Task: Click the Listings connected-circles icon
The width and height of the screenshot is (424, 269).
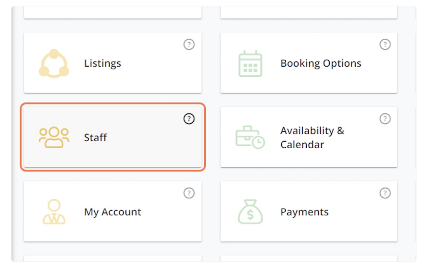Action: [54, 63]
